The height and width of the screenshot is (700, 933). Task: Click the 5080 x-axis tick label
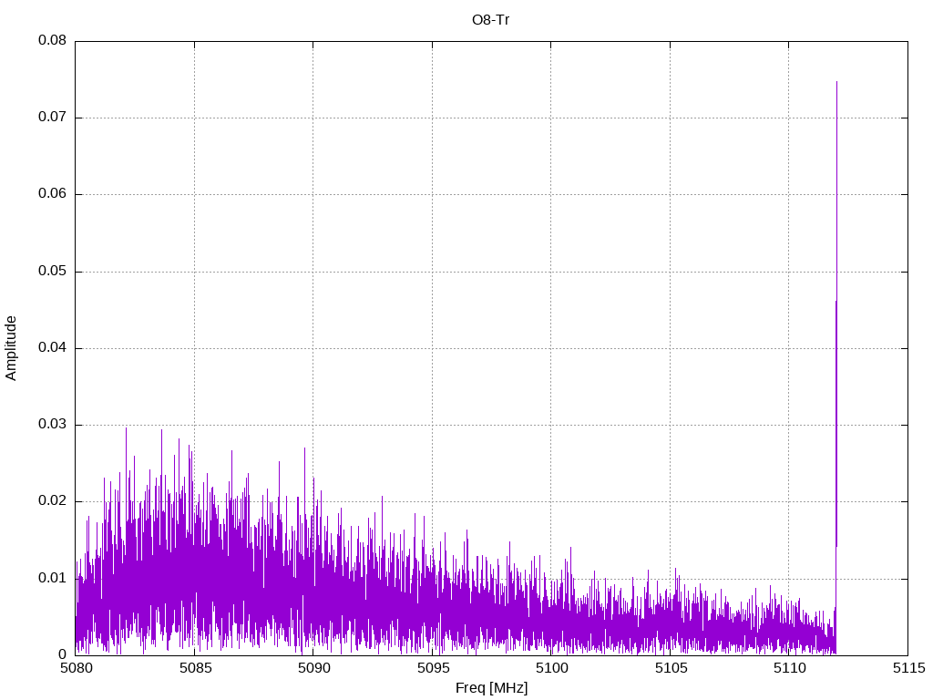[x=75, y=669]
